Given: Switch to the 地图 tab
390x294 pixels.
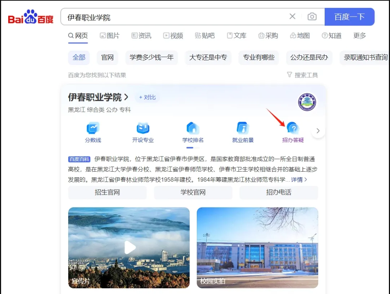Looking at the screenshot, I should tap(300, 36).
